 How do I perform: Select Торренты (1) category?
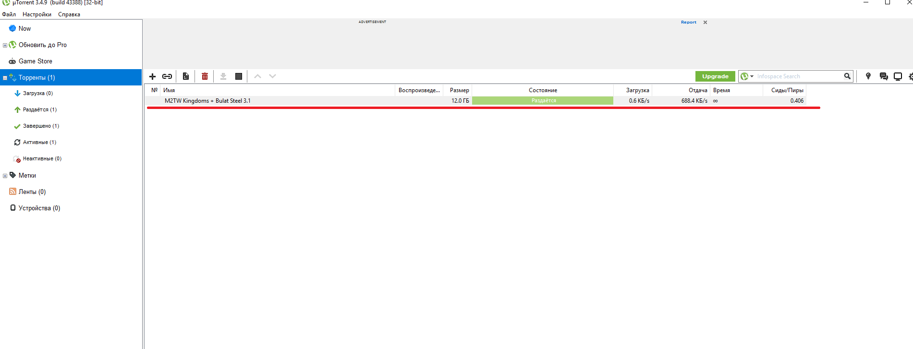click(x=71, y=77)
